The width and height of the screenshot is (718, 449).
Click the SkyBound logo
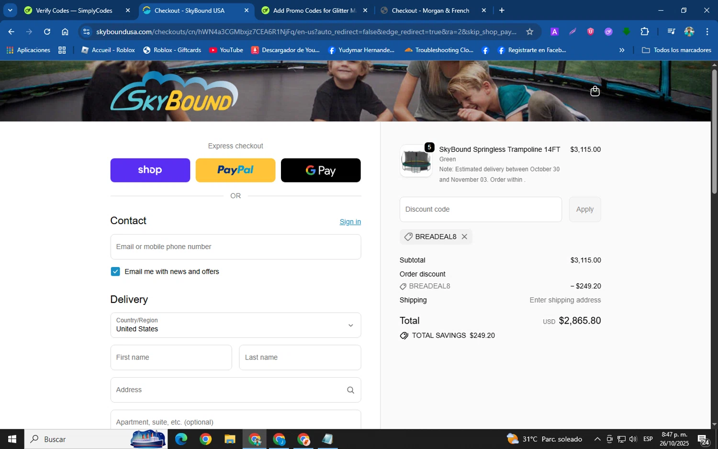(174, 91)
